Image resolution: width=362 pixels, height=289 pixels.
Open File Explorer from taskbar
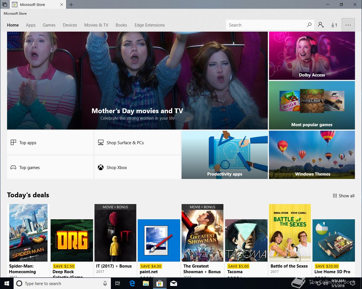point(146,283)
